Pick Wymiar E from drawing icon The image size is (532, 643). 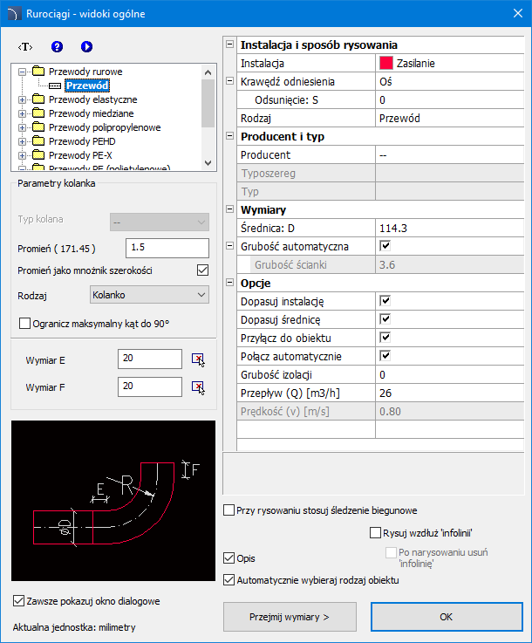(x=198, y=358)
